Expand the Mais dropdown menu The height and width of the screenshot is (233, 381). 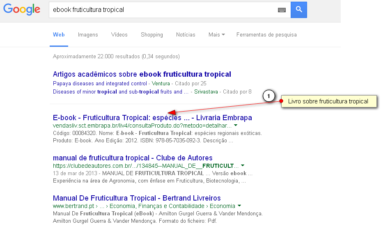click(x=216, y=35)
